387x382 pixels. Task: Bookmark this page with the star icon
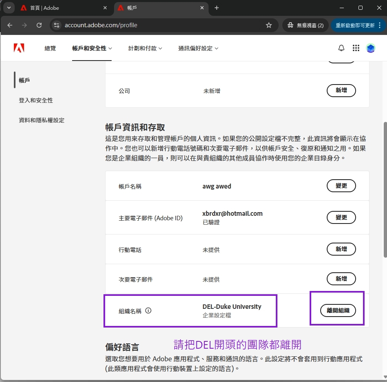269,25
